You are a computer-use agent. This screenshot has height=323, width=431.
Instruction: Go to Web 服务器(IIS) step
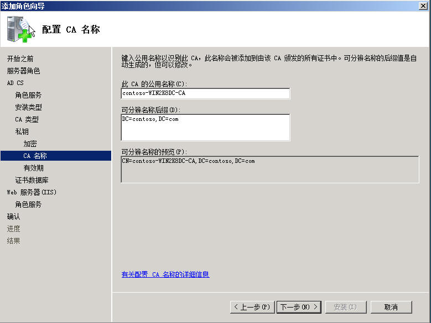pos(32,192)
